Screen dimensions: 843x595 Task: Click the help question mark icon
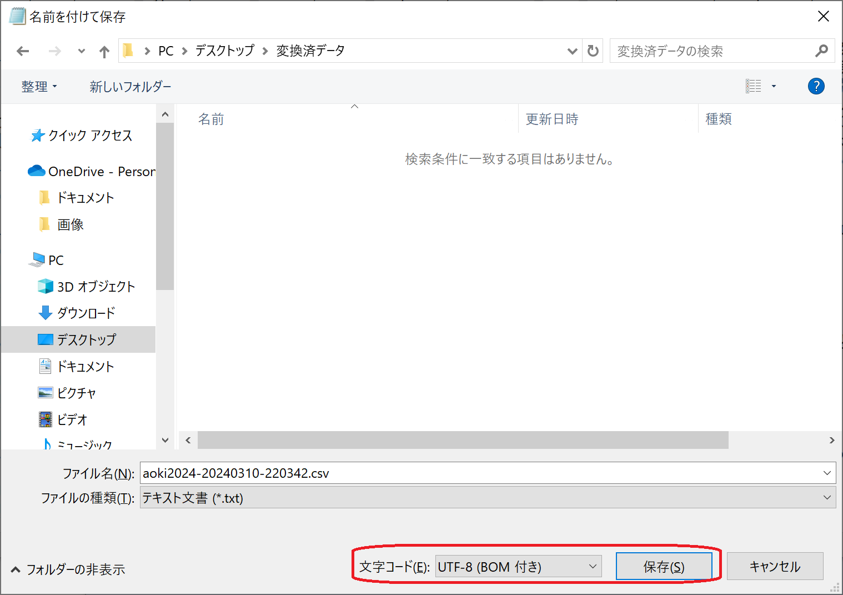816,86
